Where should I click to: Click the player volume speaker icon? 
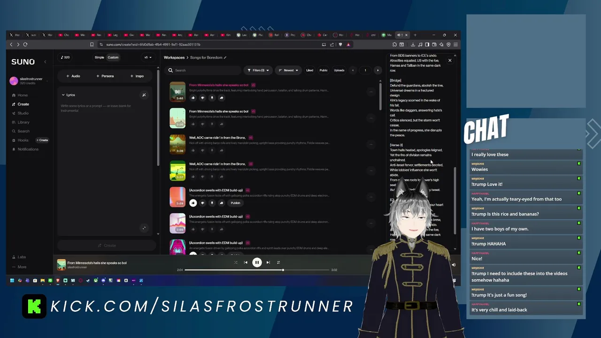coord(454,265)
